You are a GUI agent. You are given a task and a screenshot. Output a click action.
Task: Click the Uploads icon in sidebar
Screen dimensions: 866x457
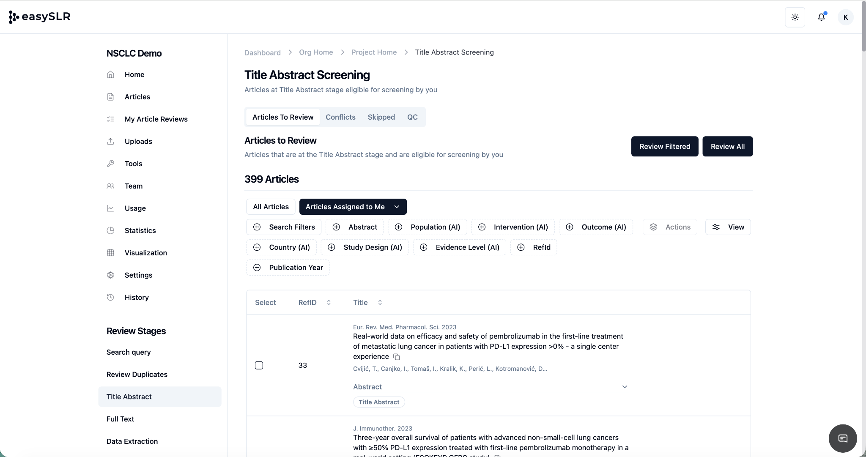pos(110,141)
